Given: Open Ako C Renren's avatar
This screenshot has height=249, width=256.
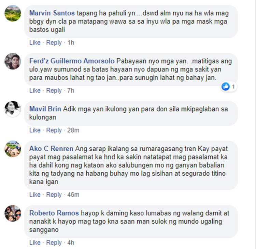Looking at the screenshot, I should click(13, 149).
